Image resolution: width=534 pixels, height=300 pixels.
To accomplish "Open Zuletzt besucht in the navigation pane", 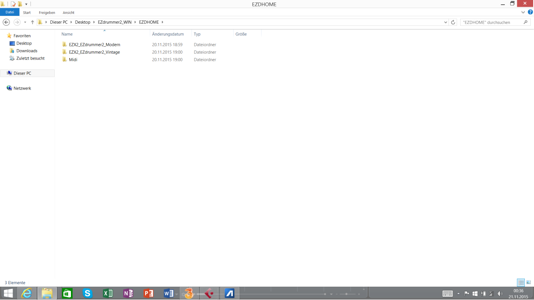I will pos(30,58).
